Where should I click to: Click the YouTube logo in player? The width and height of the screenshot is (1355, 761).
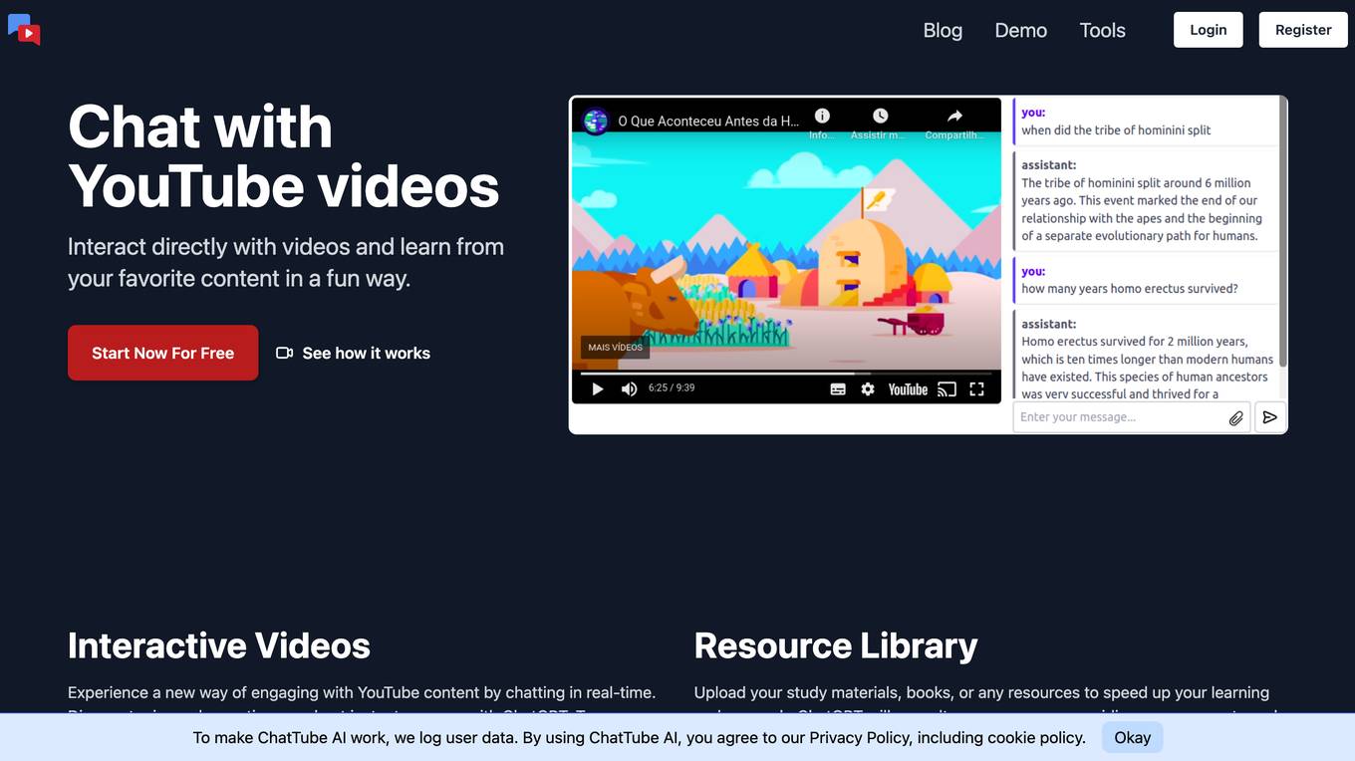tap(908, 389)
